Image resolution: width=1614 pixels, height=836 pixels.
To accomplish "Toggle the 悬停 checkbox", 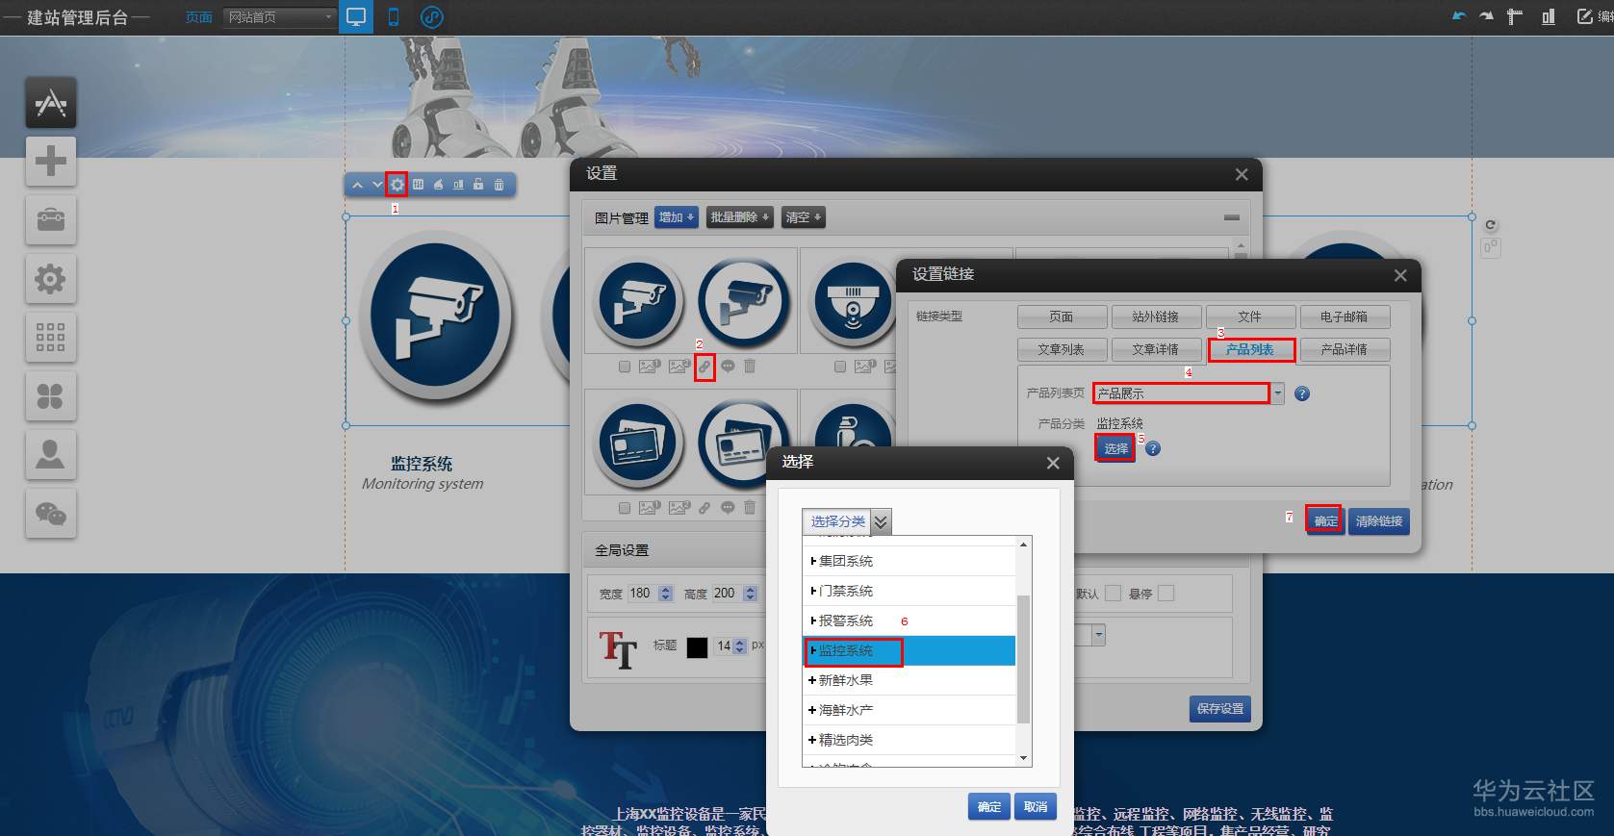I will (x=1166, y=594).
